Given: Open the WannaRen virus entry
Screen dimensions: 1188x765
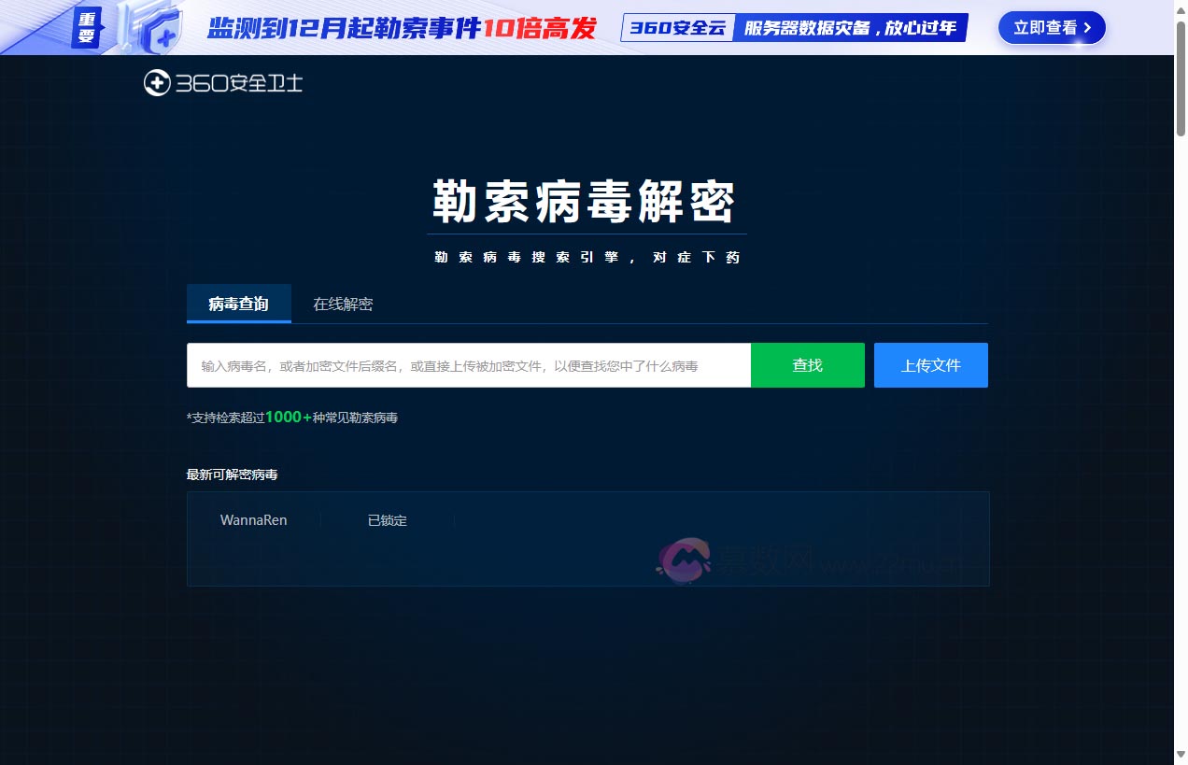Looking at the screenshot, I should pos(253,519).
